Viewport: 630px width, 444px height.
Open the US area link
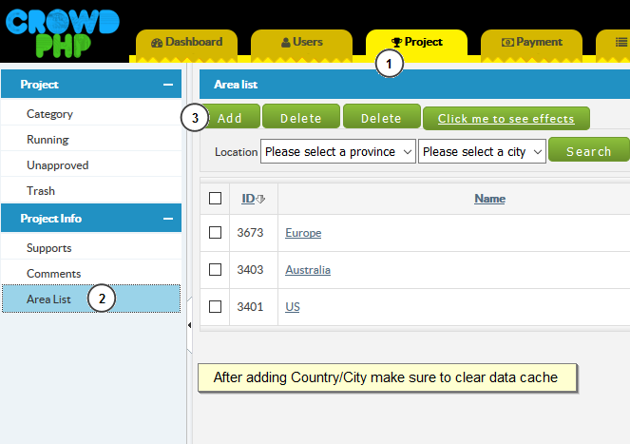[293, 307]
